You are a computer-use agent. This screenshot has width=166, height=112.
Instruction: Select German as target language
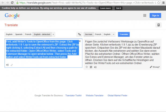click(89, 34)
